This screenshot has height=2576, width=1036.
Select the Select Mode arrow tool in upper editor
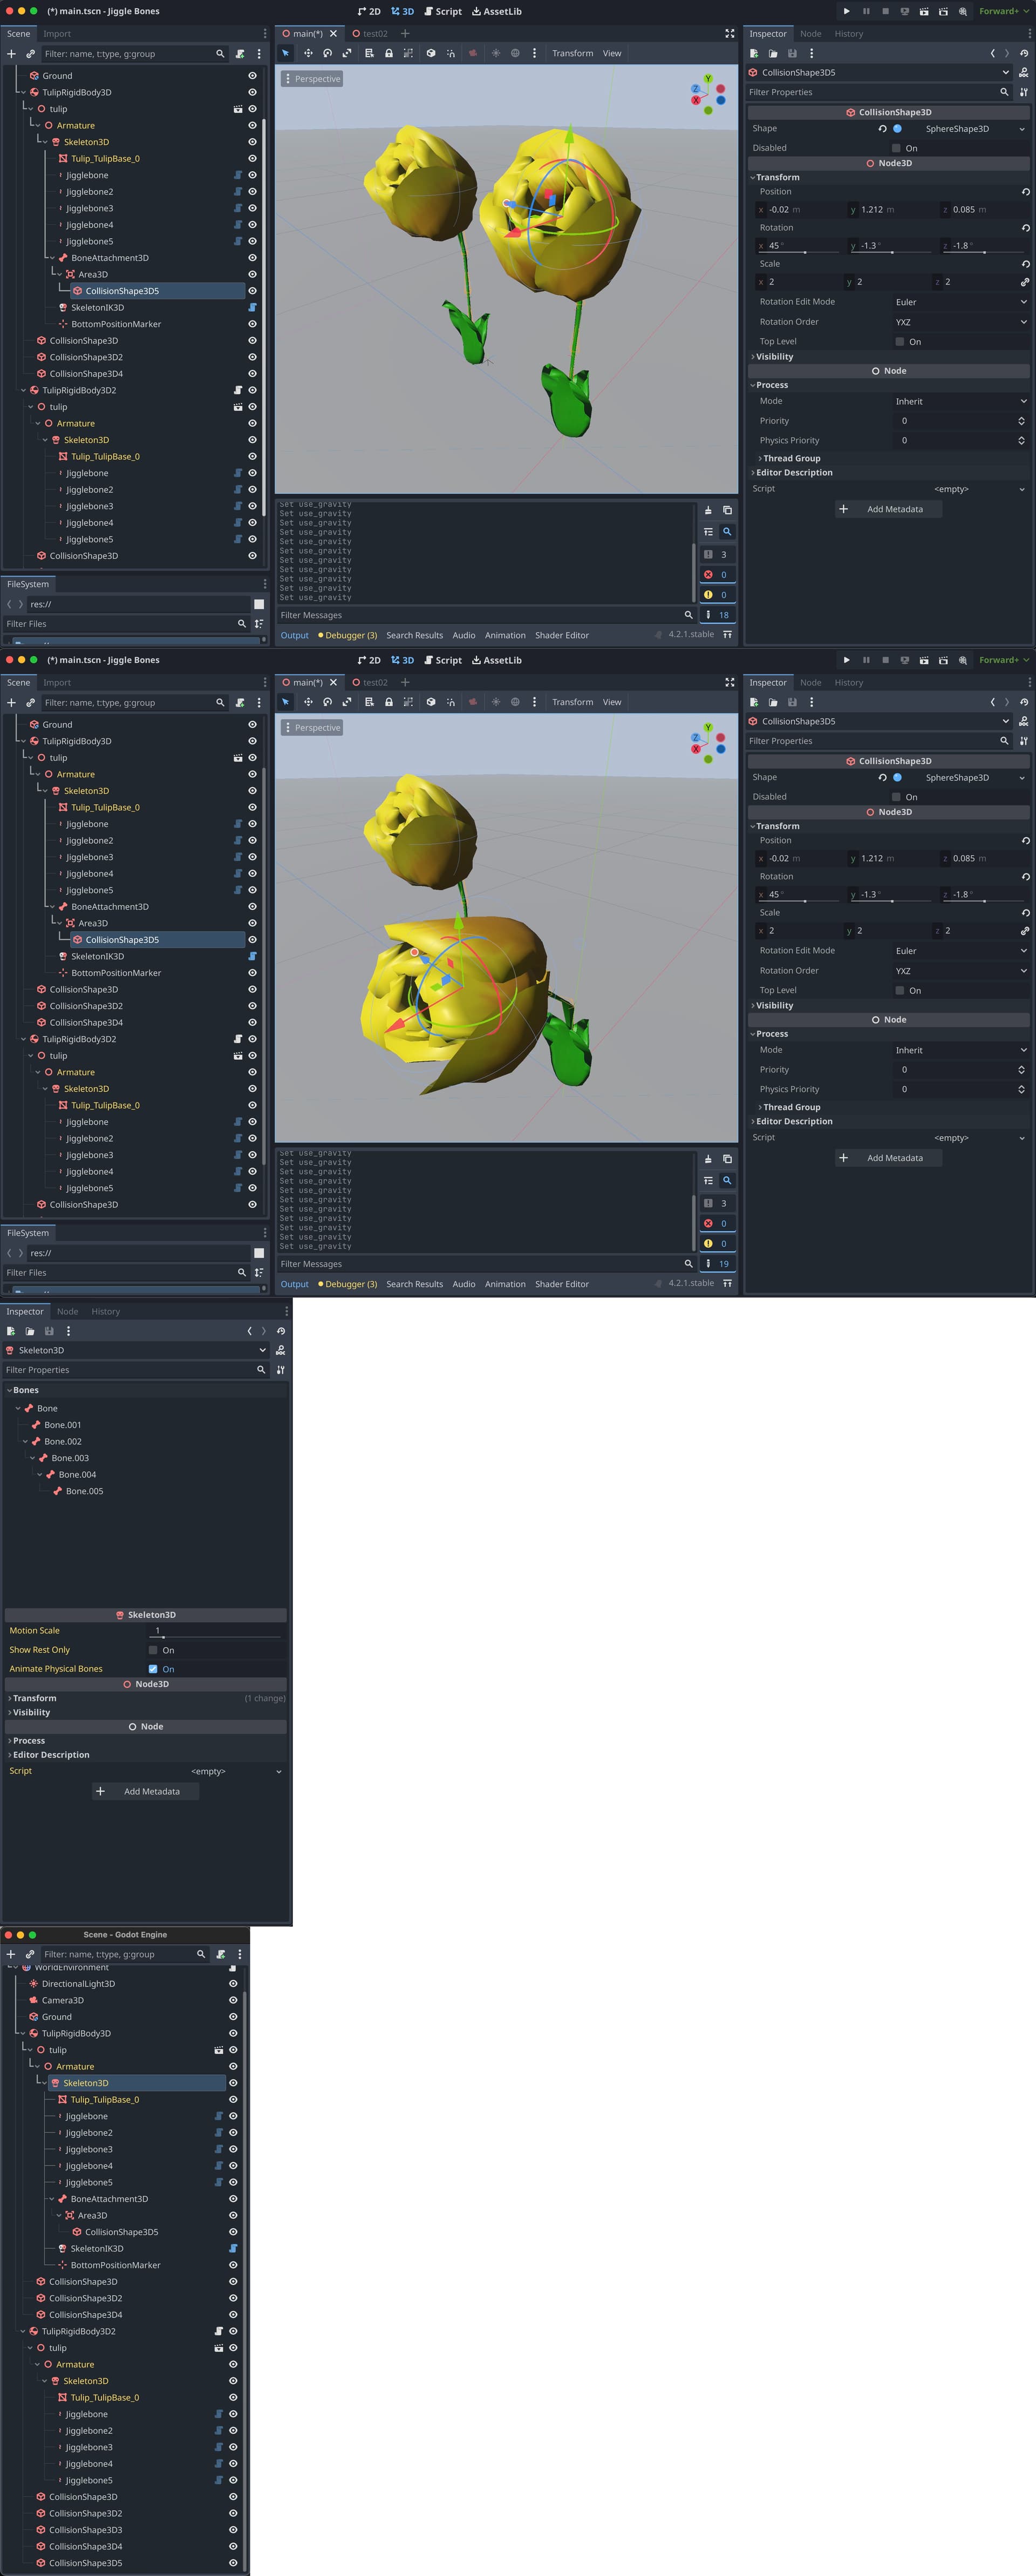286,53
